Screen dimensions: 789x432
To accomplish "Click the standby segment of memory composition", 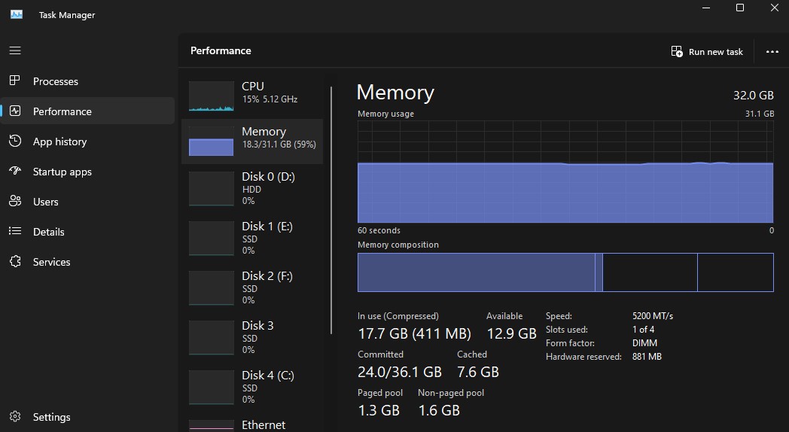I will (650, 272).
